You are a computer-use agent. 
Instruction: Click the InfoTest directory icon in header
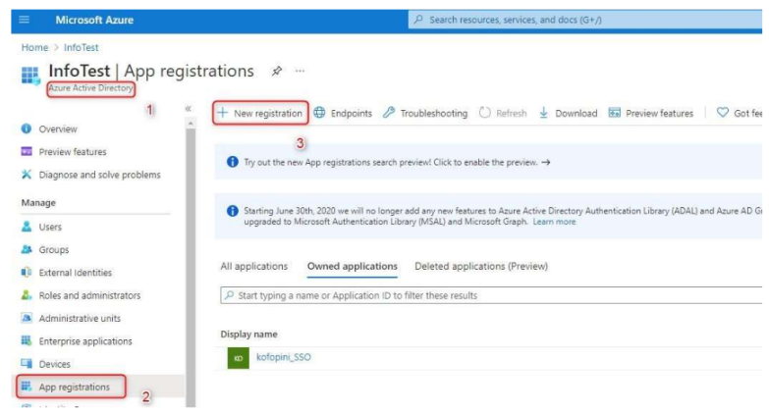(x=30, y=76)
